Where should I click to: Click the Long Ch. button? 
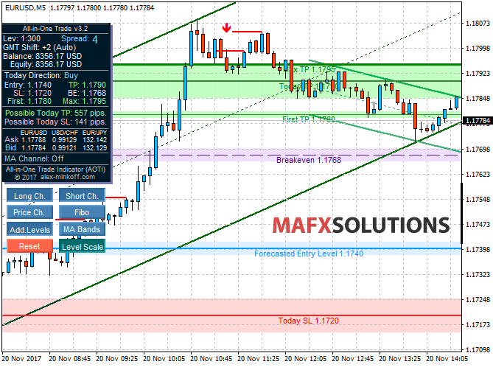(x=29, y=195)
